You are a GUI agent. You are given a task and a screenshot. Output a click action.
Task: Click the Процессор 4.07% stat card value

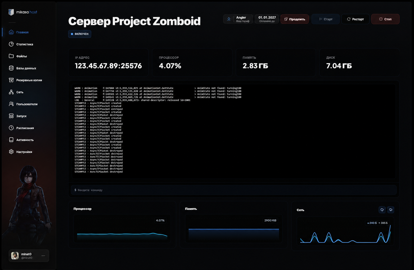(x=170, y=66)
